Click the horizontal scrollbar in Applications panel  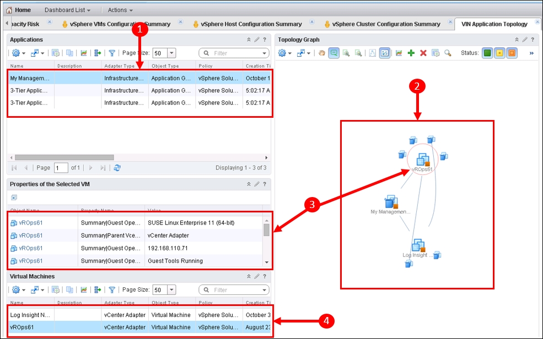tap(64, 157)
